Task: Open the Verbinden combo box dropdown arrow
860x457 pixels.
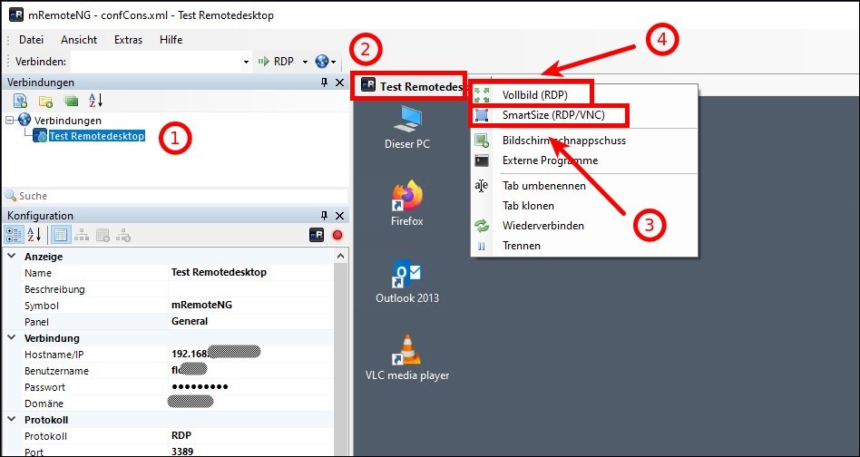Action: click(246, 62)
